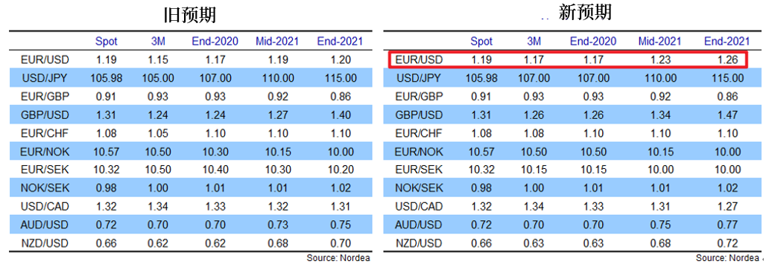
Task: Click the 新预期 table title
Action: 585,13
